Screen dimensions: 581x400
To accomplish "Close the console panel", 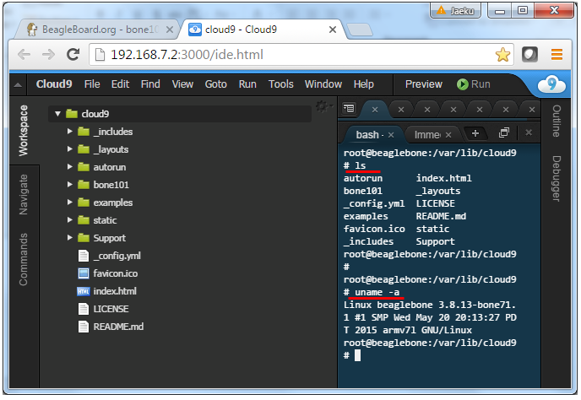I will tap(529, 132).
